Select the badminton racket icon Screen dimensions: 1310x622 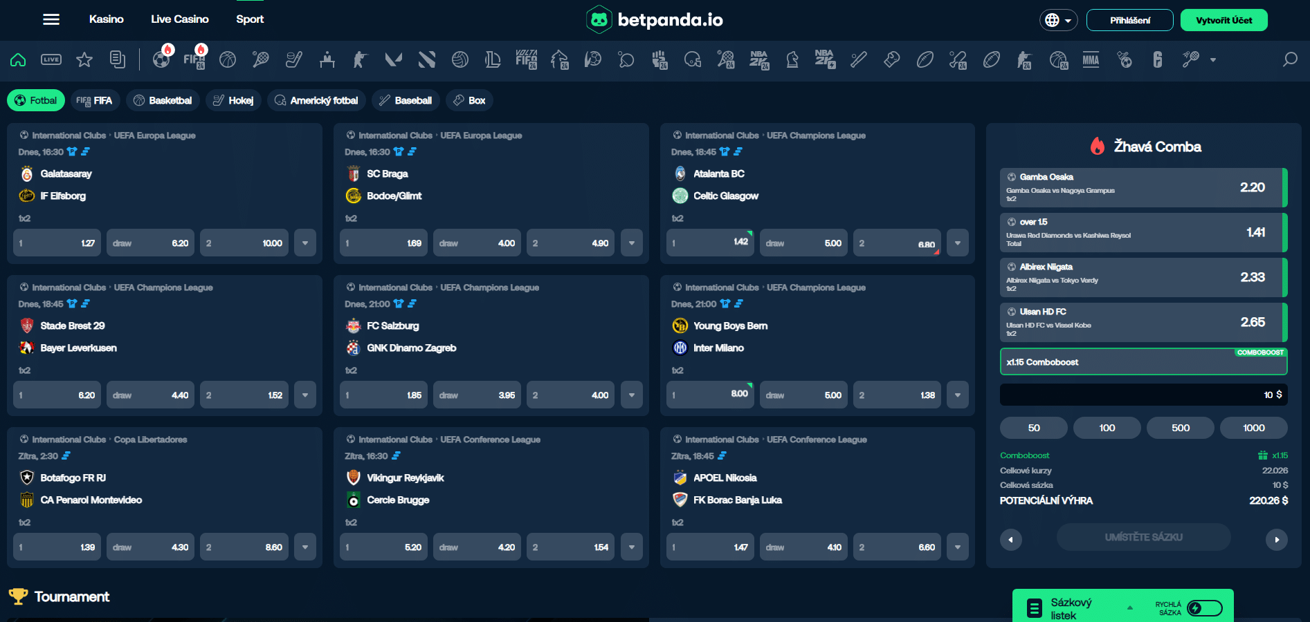click(1190, 60)
